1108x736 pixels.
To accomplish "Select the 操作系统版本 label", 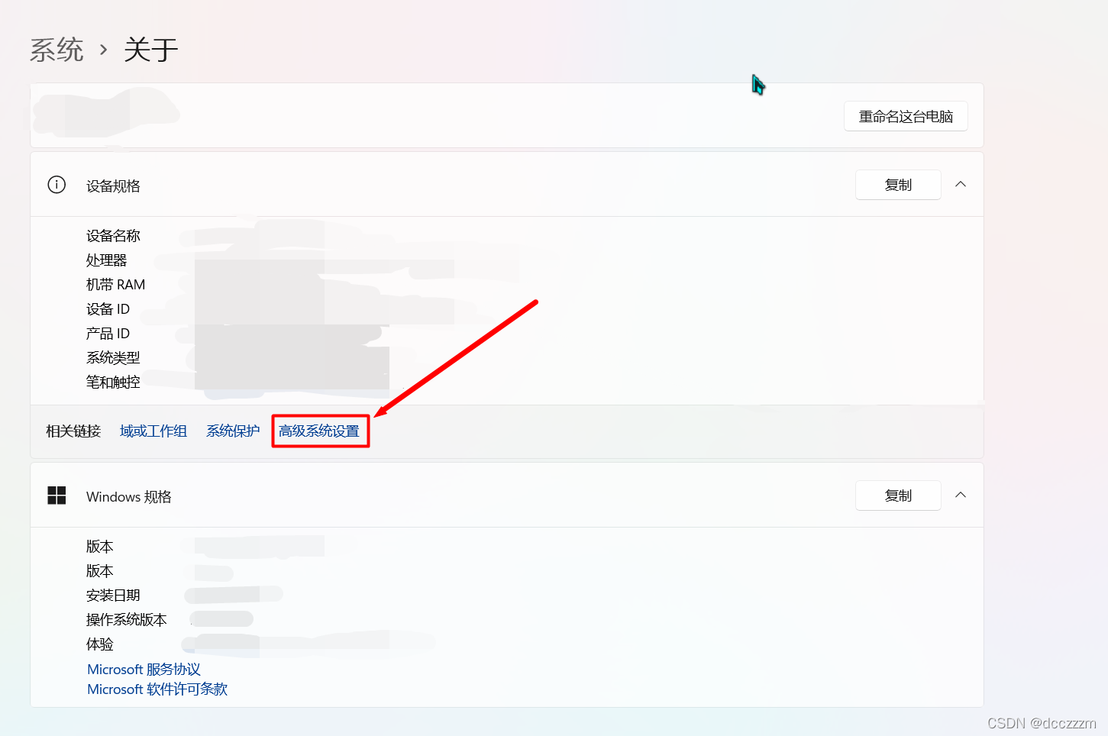I will pyautogui.click(x=126, y=620).
